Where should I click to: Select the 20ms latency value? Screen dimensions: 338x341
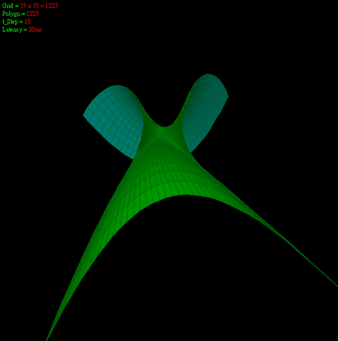click(x=35, y=30)
